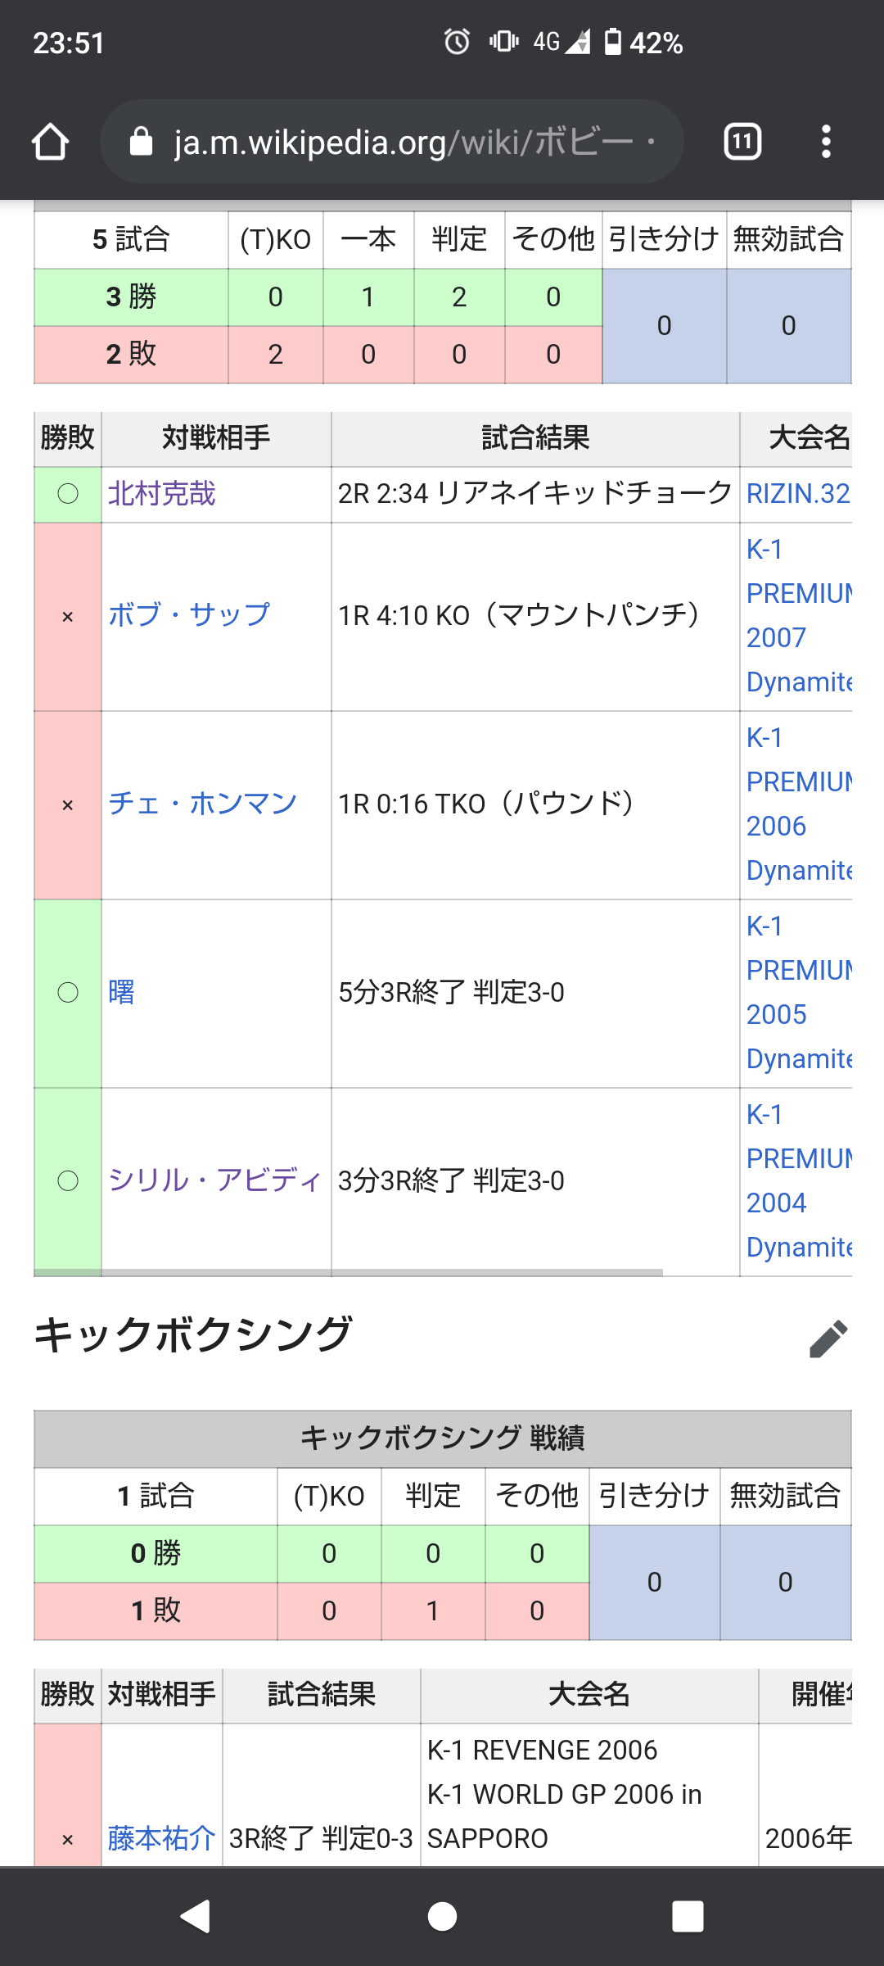Tap the Chrome home icon
The width and height of the screenshot is (884, 1966).
[x=50, y=142]
